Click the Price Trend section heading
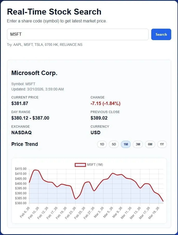The width and height of the screenshot is (178, 235). click(25, 144)
